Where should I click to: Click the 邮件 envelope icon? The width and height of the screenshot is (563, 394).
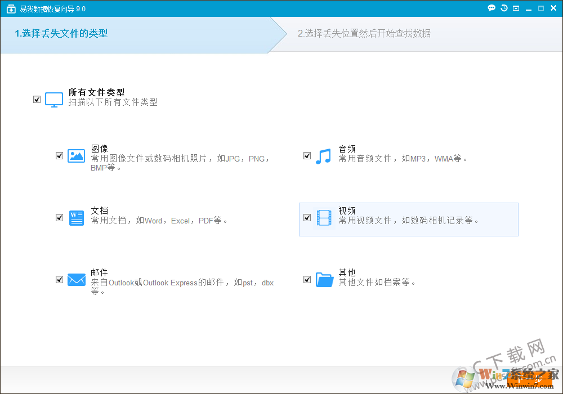[76, 280]
